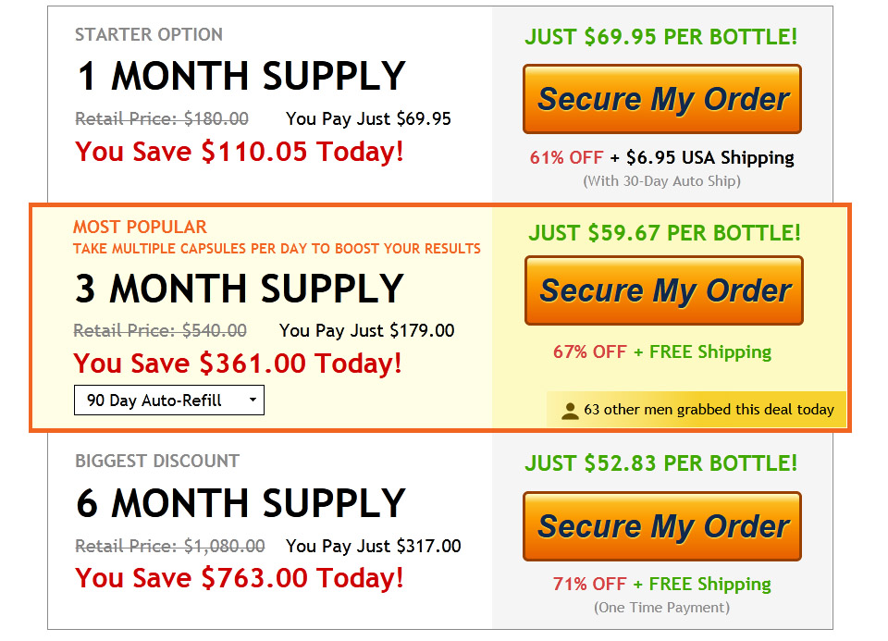Select the 3 MONTH SUPPLY heading
The height and width of the screenshot is (641, 888).
240,289
